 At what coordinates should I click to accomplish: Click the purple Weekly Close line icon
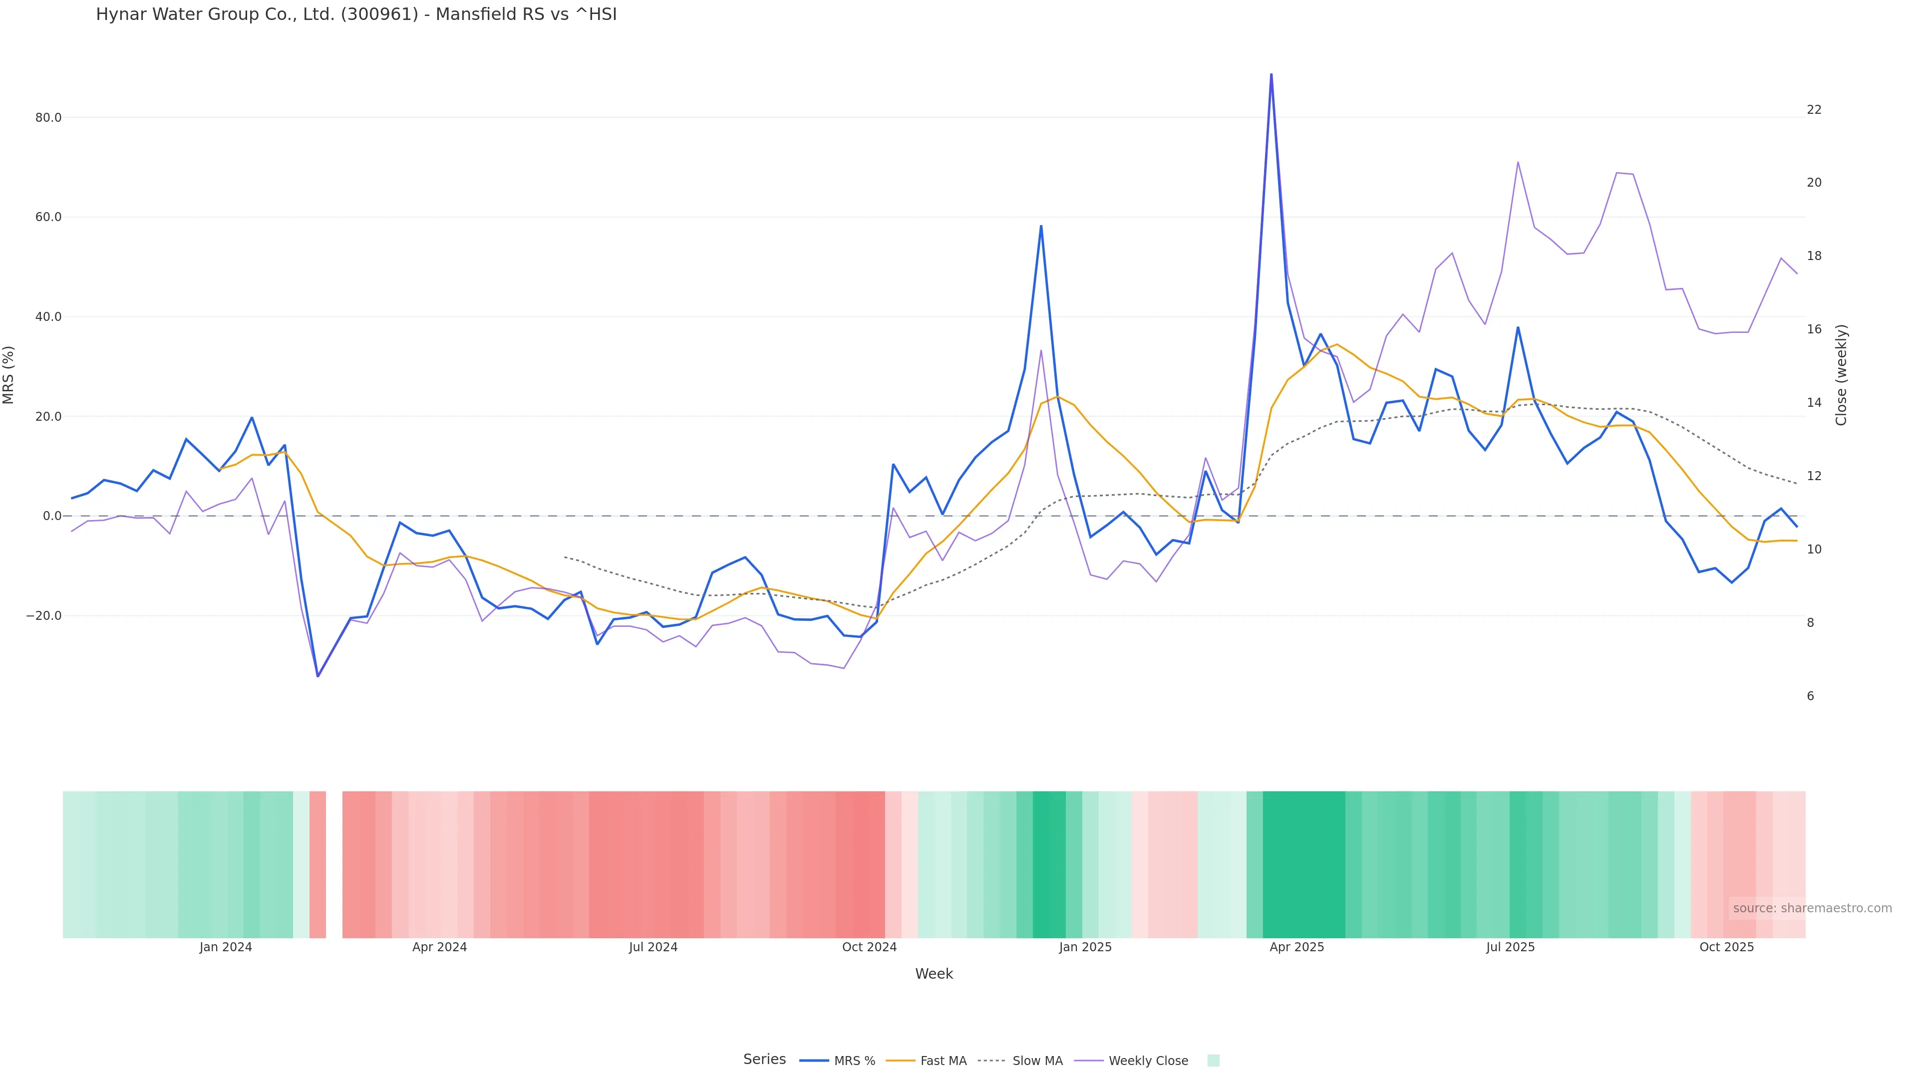point(1089,1060)
